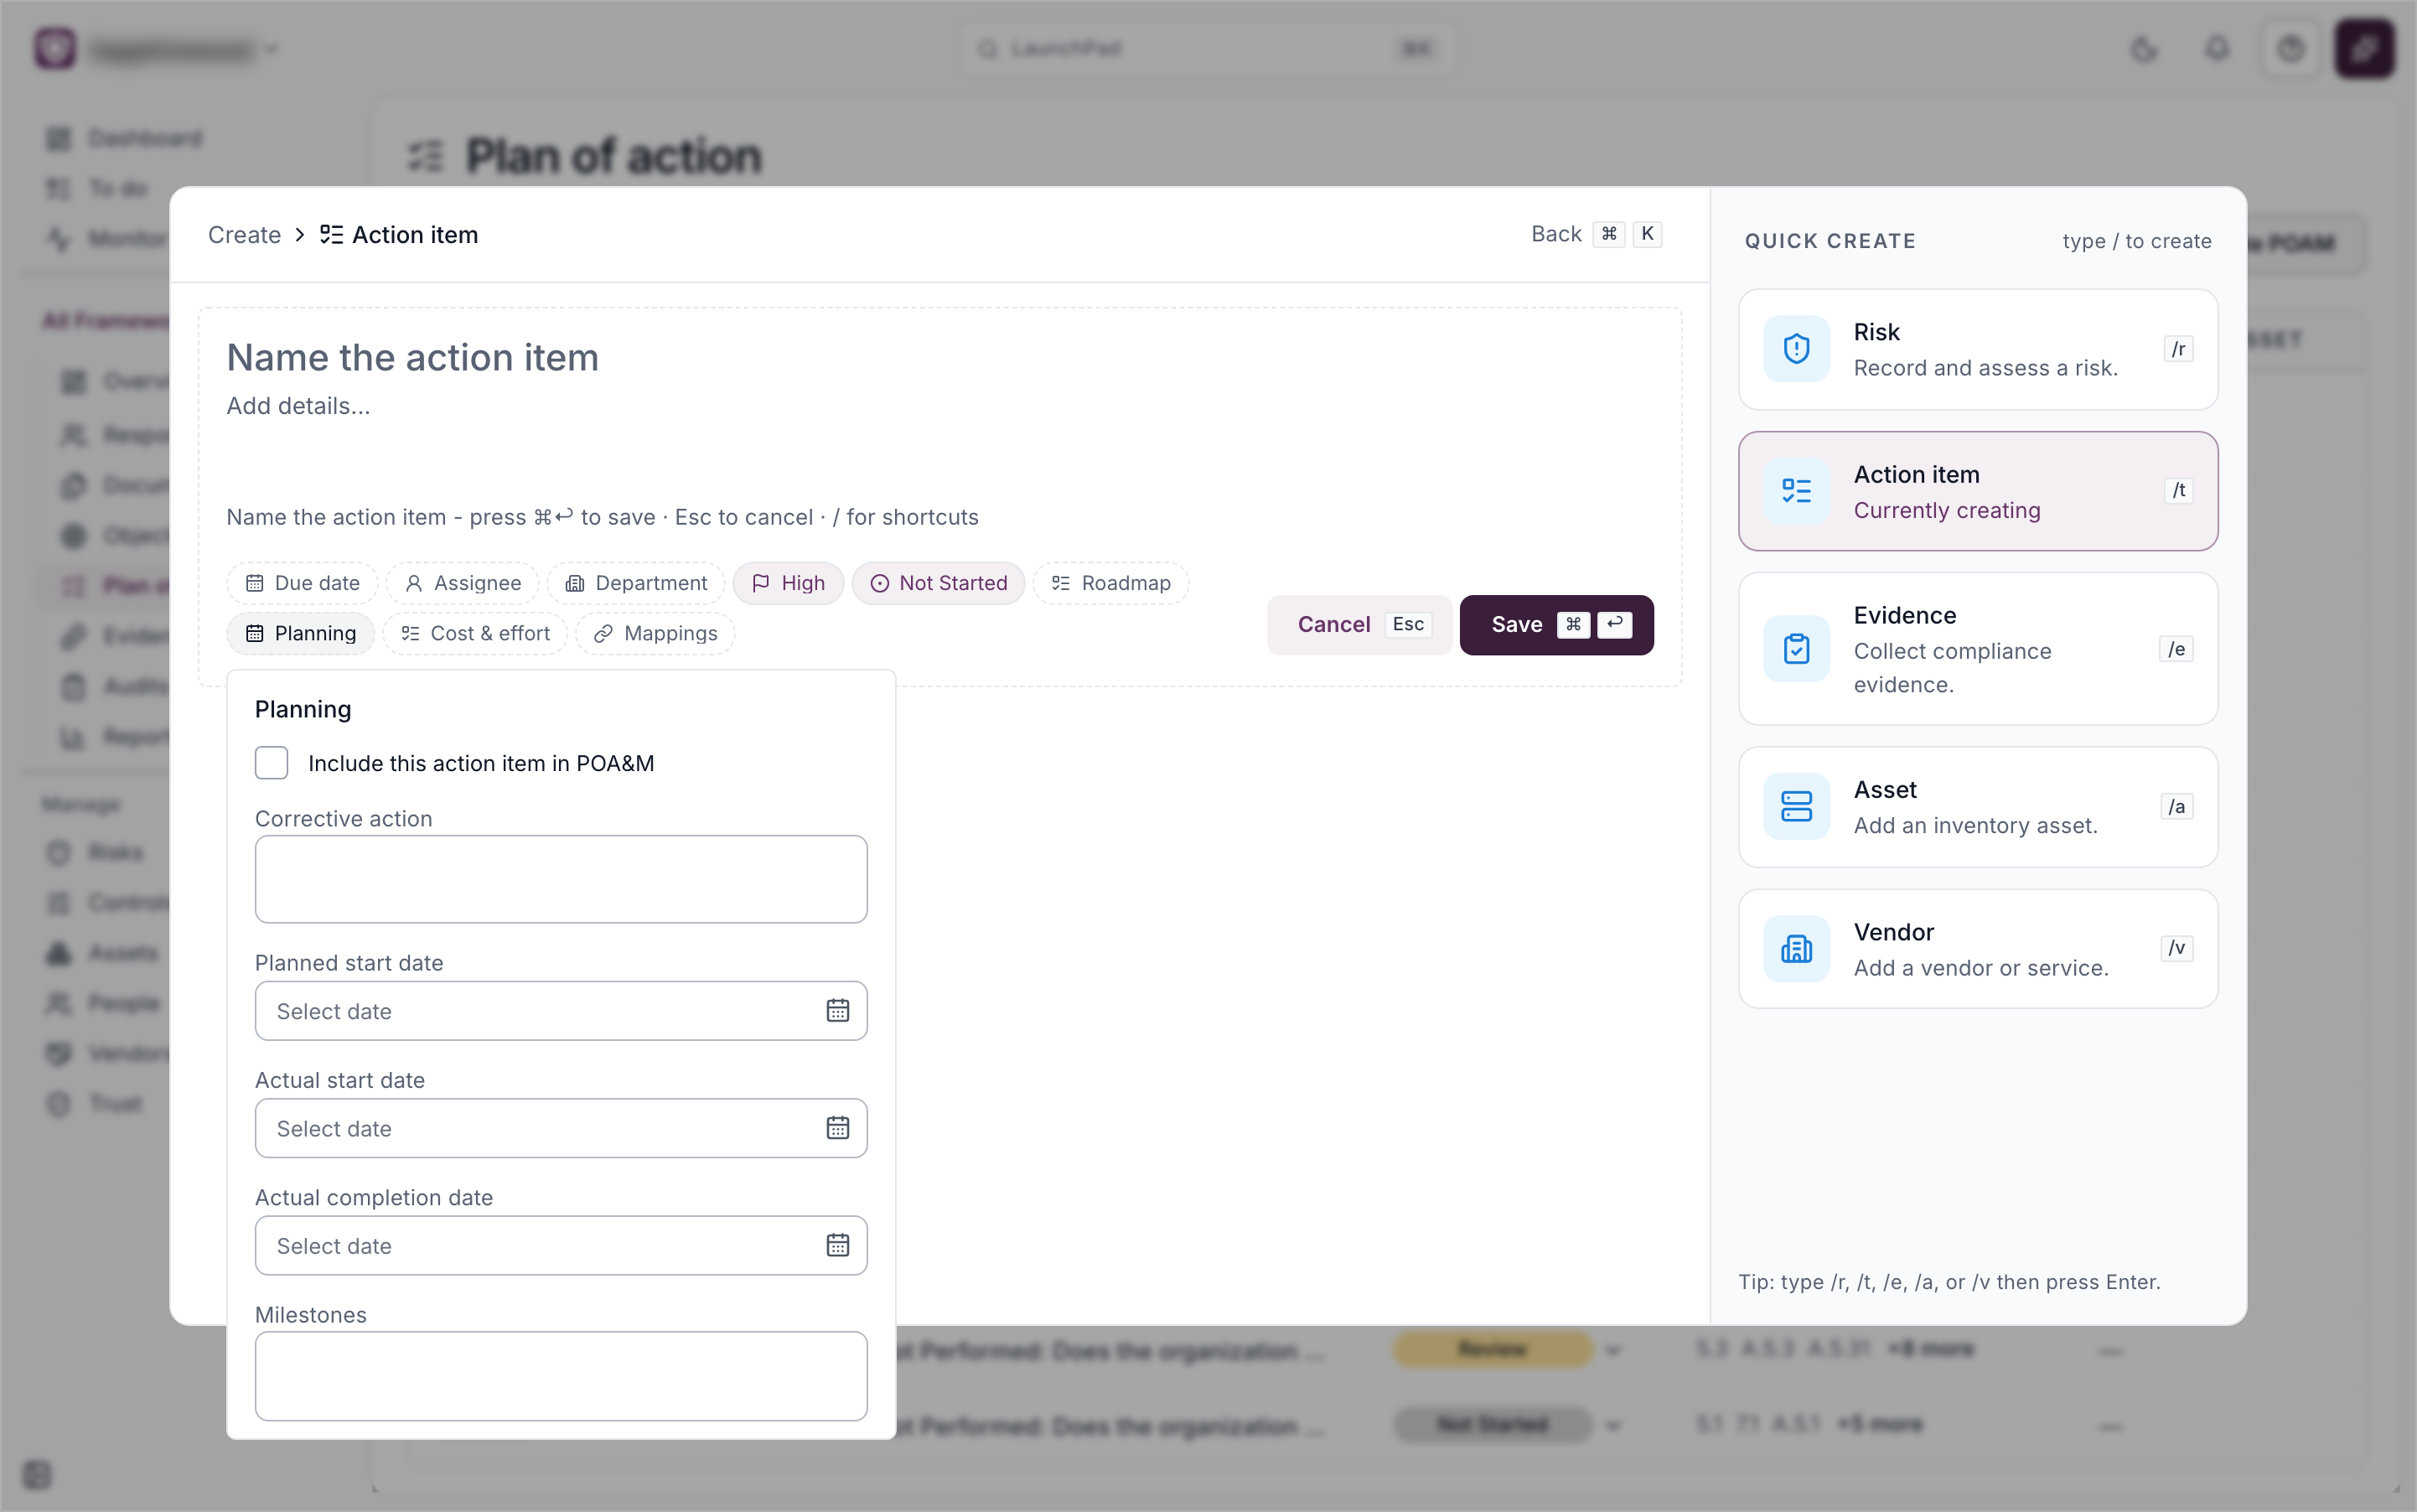Open the Roadmap chip
Viewport: 2417px width, 1512px height.
[x=1110, y=583]
